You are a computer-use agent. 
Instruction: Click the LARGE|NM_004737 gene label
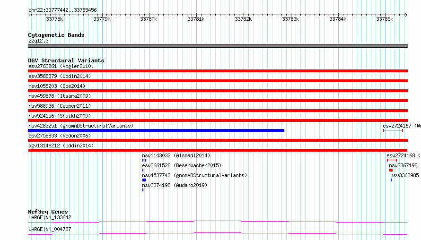click(50, 229)
